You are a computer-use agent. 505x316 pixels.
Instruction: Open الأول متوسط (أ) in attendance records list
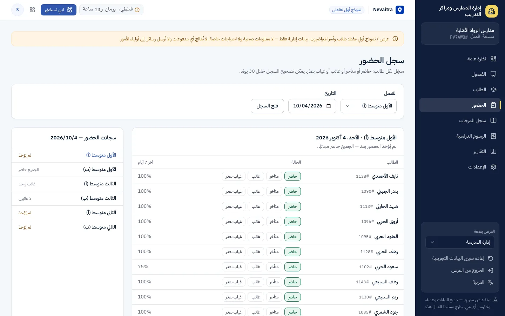click(x=67, y=155)
